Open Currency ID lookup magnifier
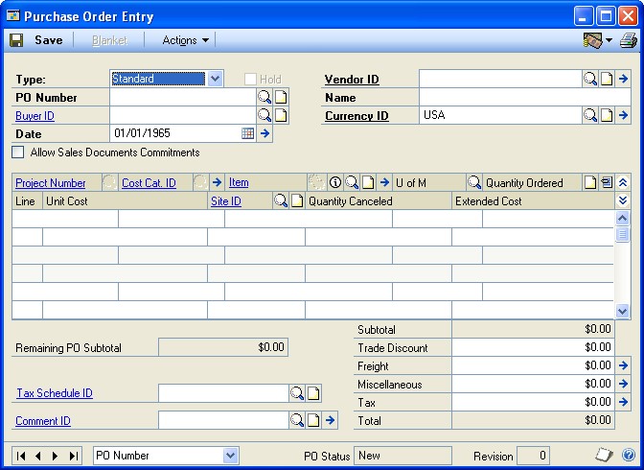 pos(590,115)
